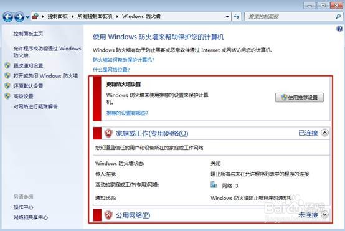Open 操作中心 link under 另请参阅

click(x=23, y=207)
